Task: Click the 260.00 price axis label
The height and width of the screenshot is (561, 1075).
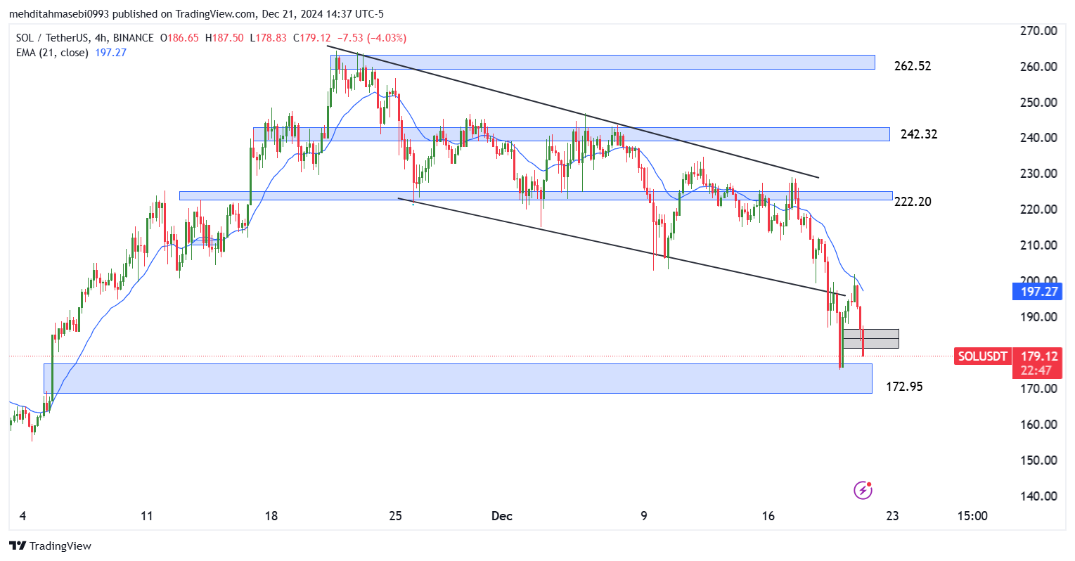Action: click(1038, 67)
